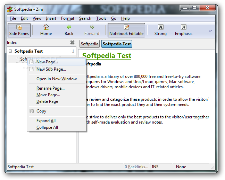Screen dimensions: 225x180
Task: Click the green Back arrow
Action: [x=69, y=30]
